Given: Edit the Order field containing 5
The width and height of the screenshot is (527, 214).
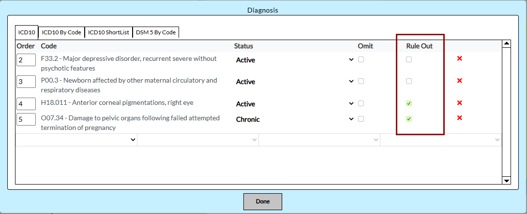Looking at the screenshot, I should [26, 119].
